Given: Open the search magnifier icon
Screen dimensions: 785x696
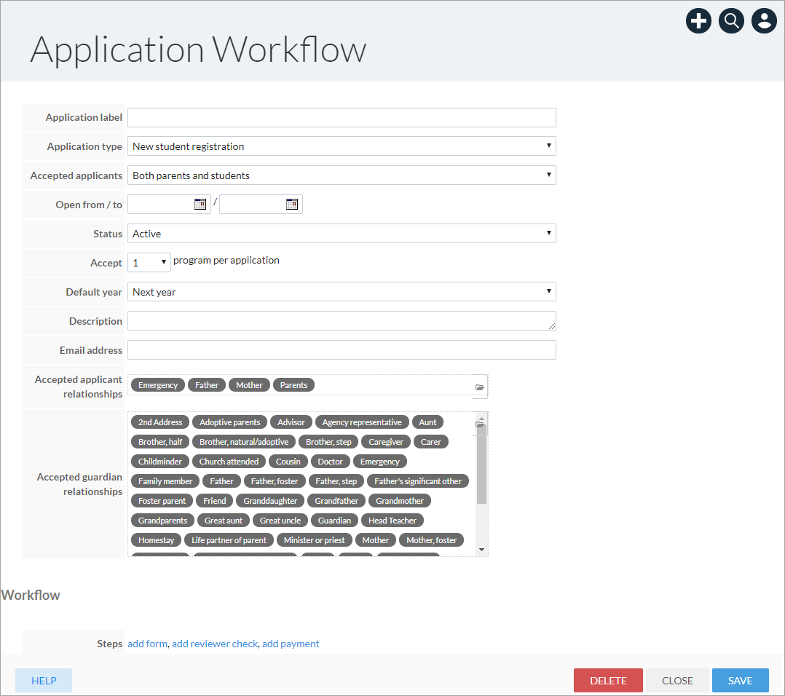Looking at the screenshot, I should coord(731,21).
